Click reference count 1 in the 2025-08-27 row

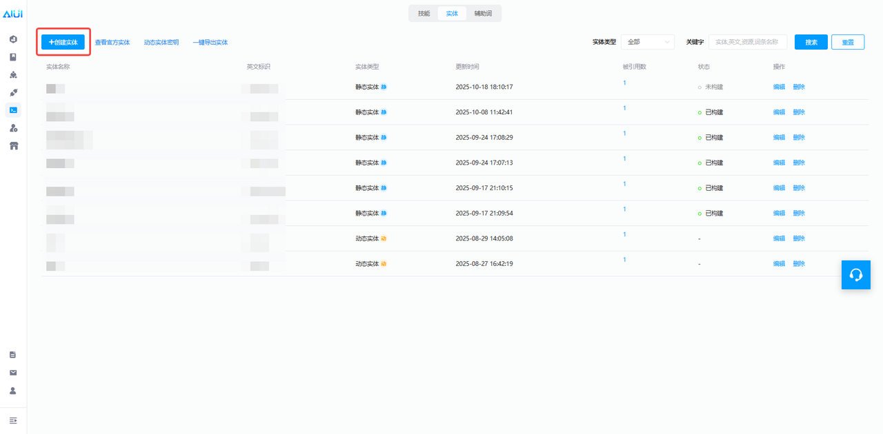[x=624, y=260]
